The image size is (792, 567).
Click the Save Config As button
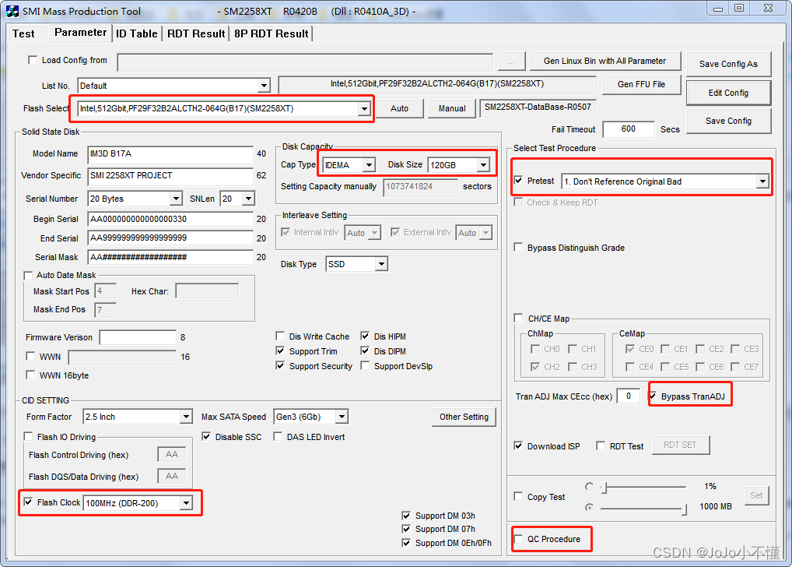(728, 64)
